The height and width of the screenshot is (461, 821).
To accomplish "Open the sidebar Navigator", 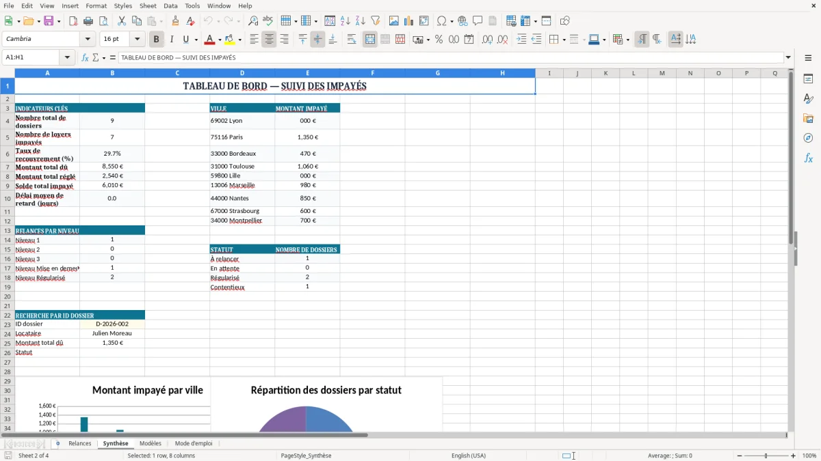I will tap(808, 138).
